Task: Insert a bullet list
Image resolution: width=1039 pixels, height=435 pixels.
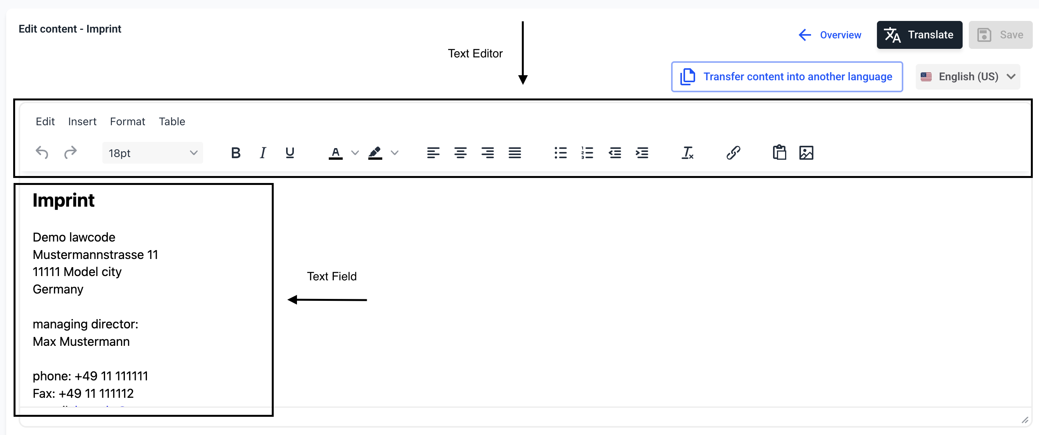Action: pyautogui.click(x=560, y=152)
